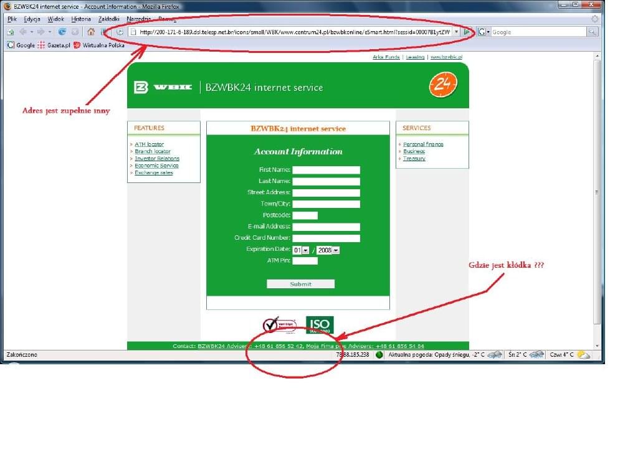This screenshot has width=638, height=470.
Task: Click the address bar URL text
Action: pyautogui.click(x=295, y=32)
